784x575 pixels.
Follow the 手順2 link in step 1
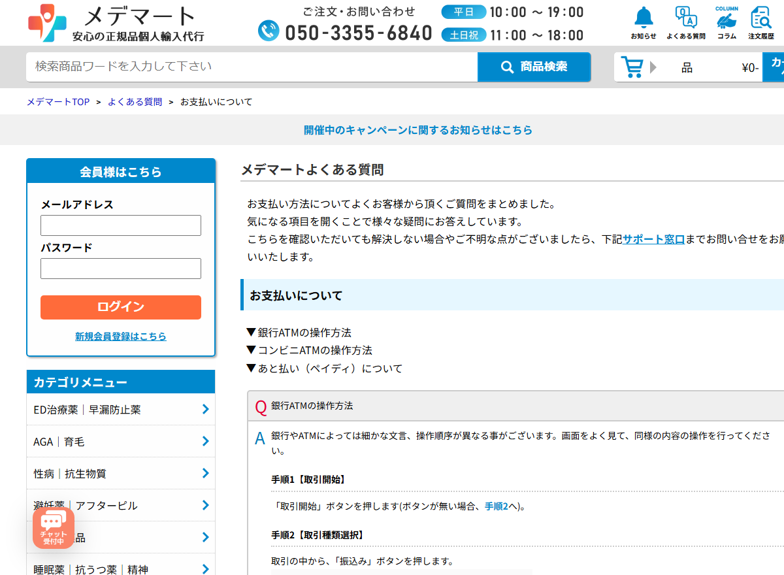[x=496, y=506]
